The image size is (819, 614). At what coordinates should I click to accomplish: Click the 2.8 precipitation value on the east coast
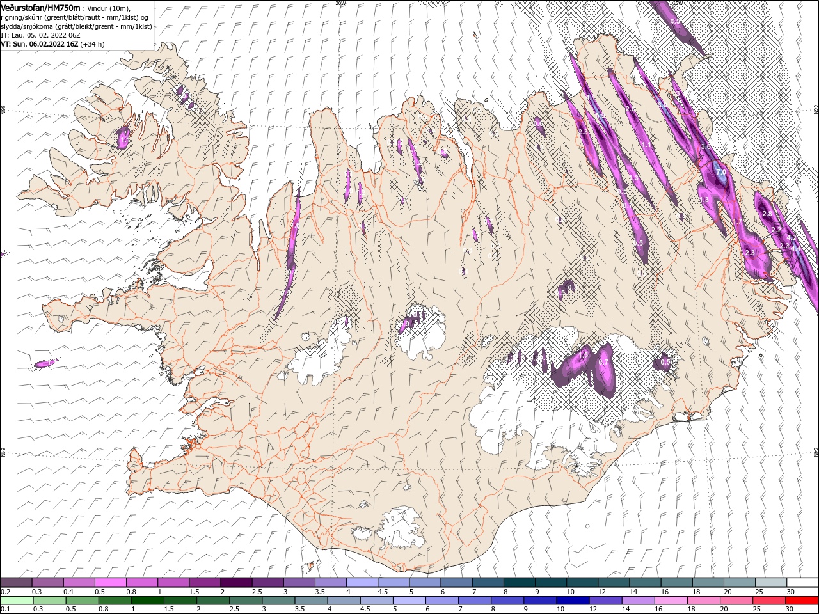(x=767, y=214)
